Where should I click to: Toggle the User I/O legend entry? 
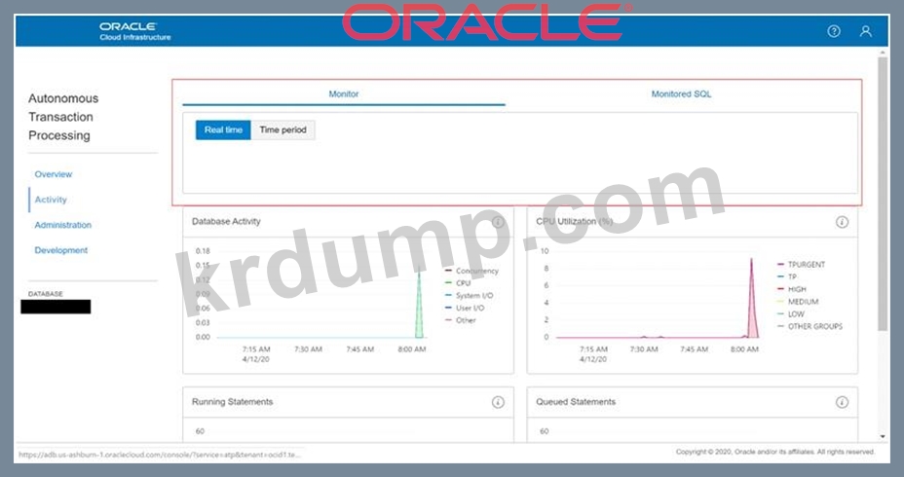[x=465, y=308]
